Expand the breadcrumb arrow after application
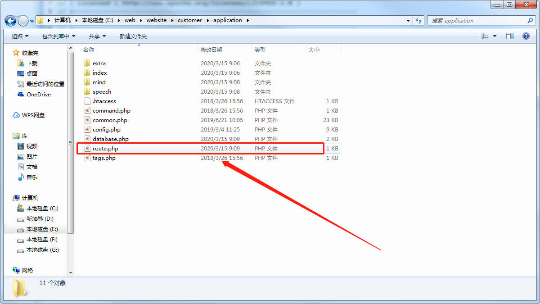This screenshot has width=540, height=304. point(247,20)
